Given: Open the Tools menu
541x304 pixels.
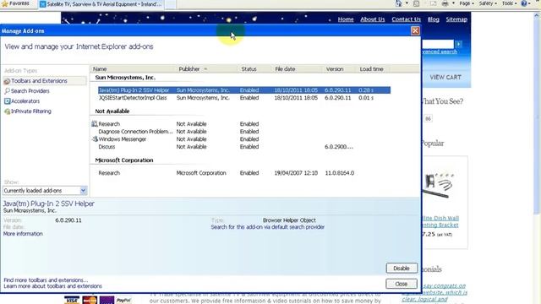Looking at the screenshot, I should pos(509,3).
